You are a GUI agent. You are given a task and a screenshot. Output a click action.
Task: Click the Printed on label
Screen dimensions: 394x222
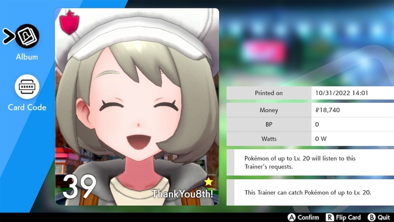coord(269,93)
